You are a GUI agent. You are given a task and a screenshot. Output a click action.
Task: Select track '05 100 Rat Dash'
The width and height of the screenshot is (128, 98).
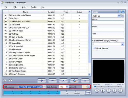(x=46, y=31)
